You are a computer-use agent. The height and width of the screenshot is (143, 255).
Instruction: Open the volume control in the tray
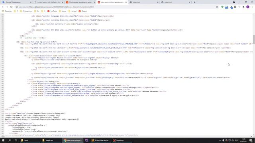click(233, 140)
